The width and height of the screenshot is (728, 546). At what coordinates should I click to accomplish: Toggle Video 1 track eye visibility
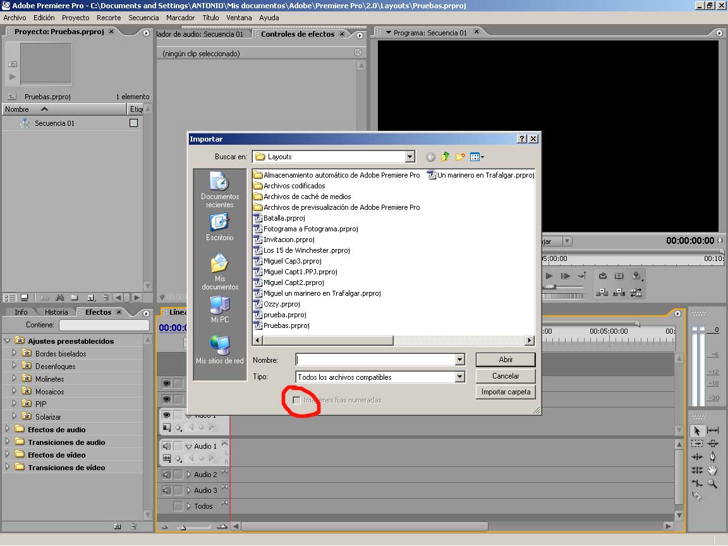166,415
